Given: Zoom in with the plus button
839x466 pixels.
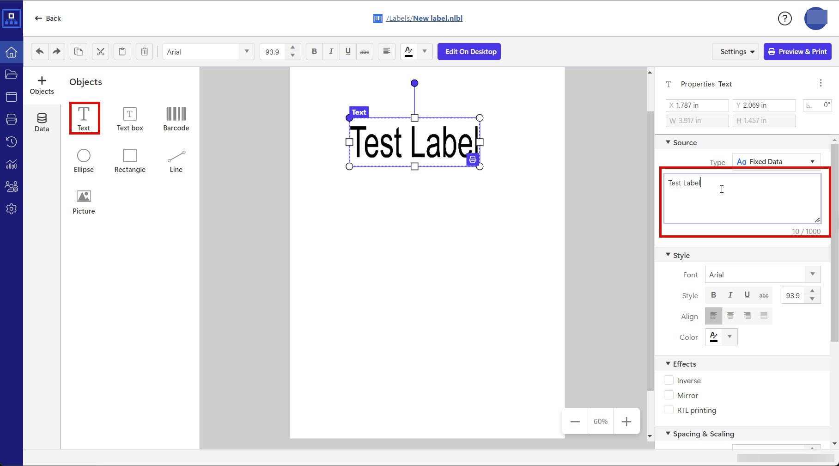Looking at the screenshot, I should click(626, 422).
